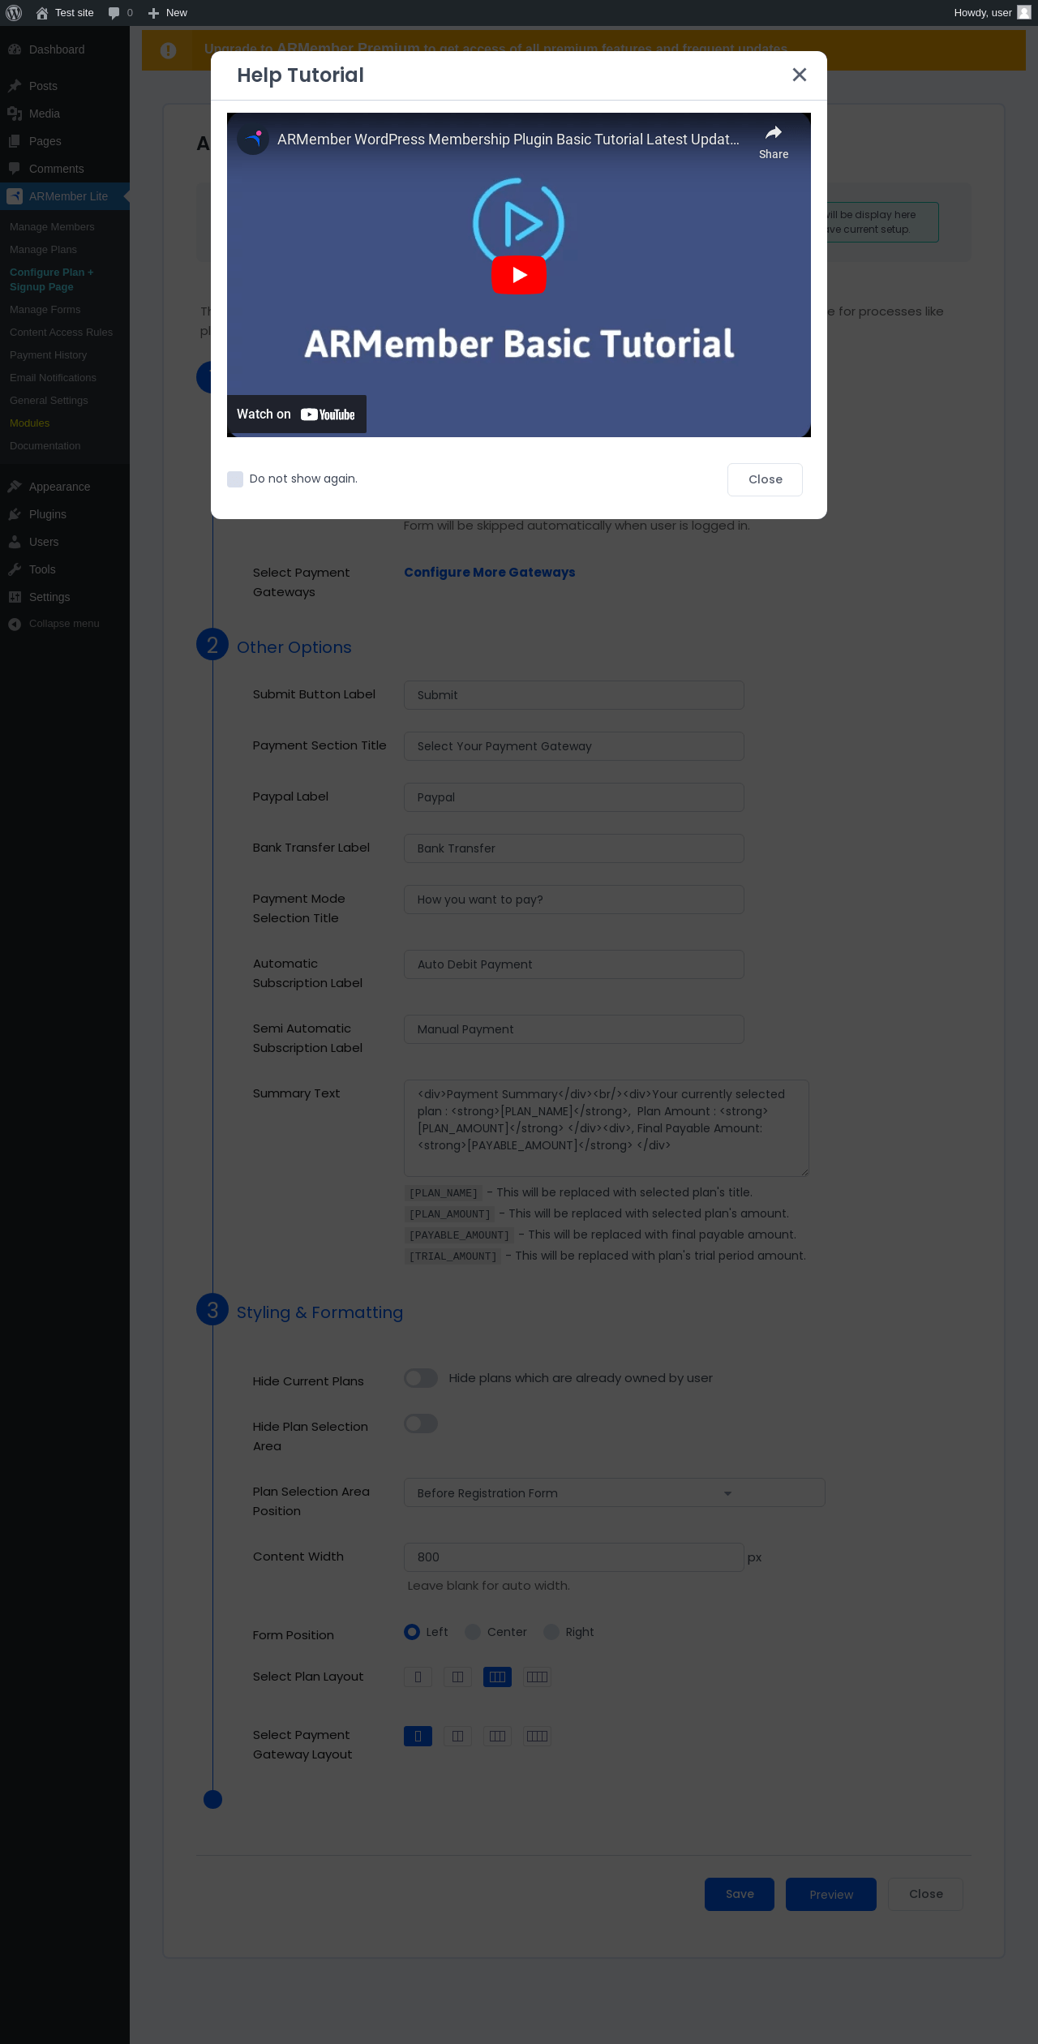Open the Howdy, user account menu
Image resolution: width=1038 pixels, height=2044 pixels.
pos(992,13)
